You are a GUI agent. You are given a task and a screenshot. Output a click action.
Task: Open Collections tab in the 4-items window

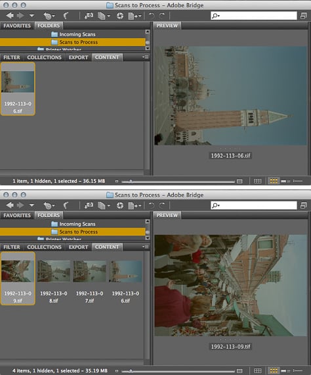coord(44,247)
